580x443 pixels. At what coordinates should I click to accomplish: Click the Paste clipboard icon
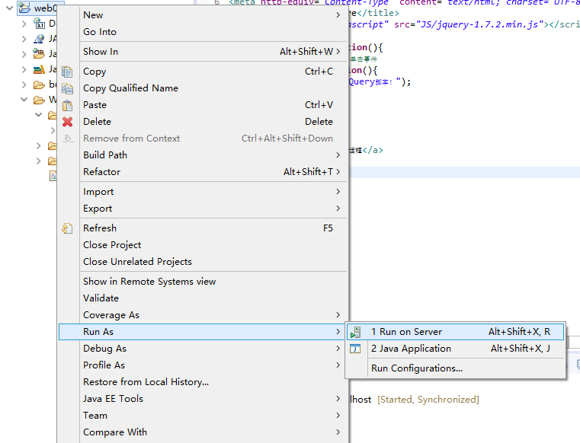pyautogui.click(x=67, y=105)
